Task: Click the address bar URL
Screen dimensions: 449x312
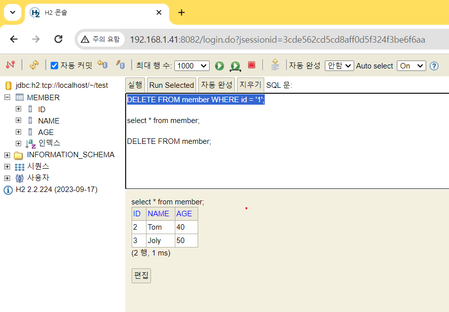Action: 277,40
